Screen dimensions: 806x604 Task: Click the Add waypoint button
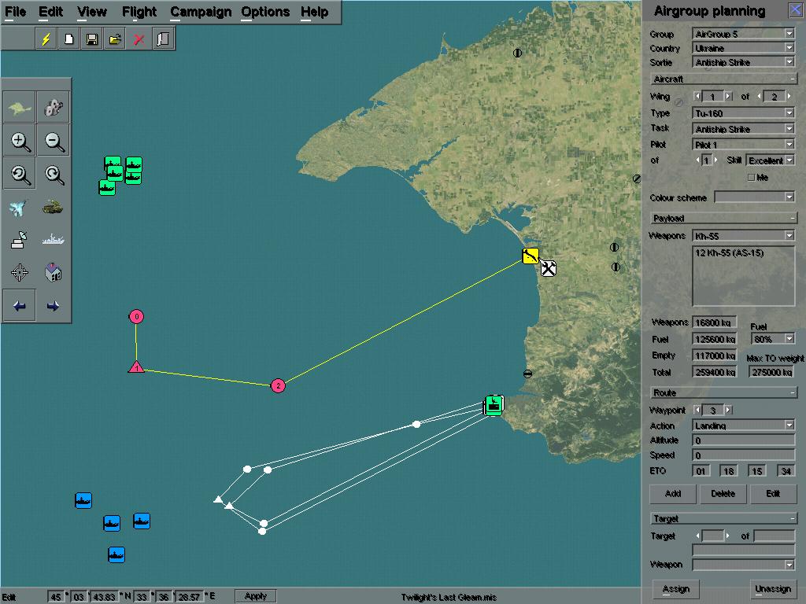click(673, 494)
